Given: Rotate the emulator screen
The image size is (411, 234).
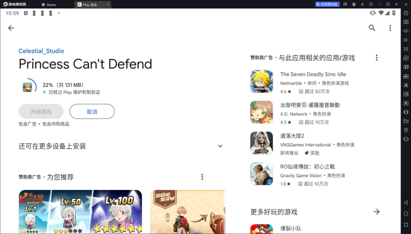Looking at the screenshot, I should [x=406, y=139].
